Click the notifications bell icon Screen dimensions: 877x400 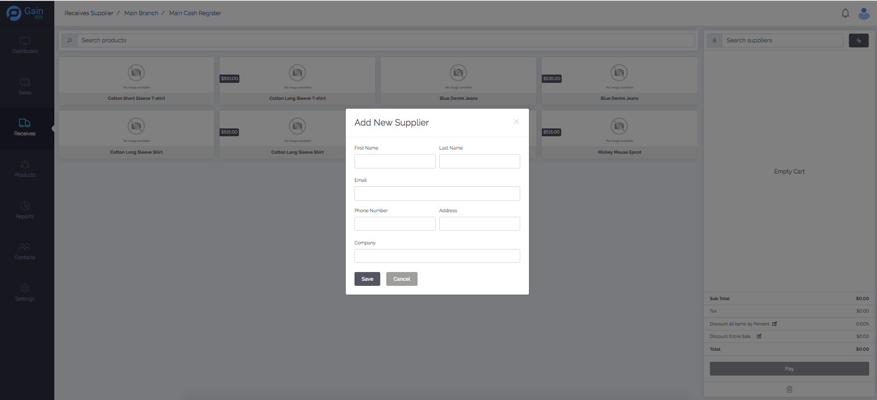coord(845,13)
